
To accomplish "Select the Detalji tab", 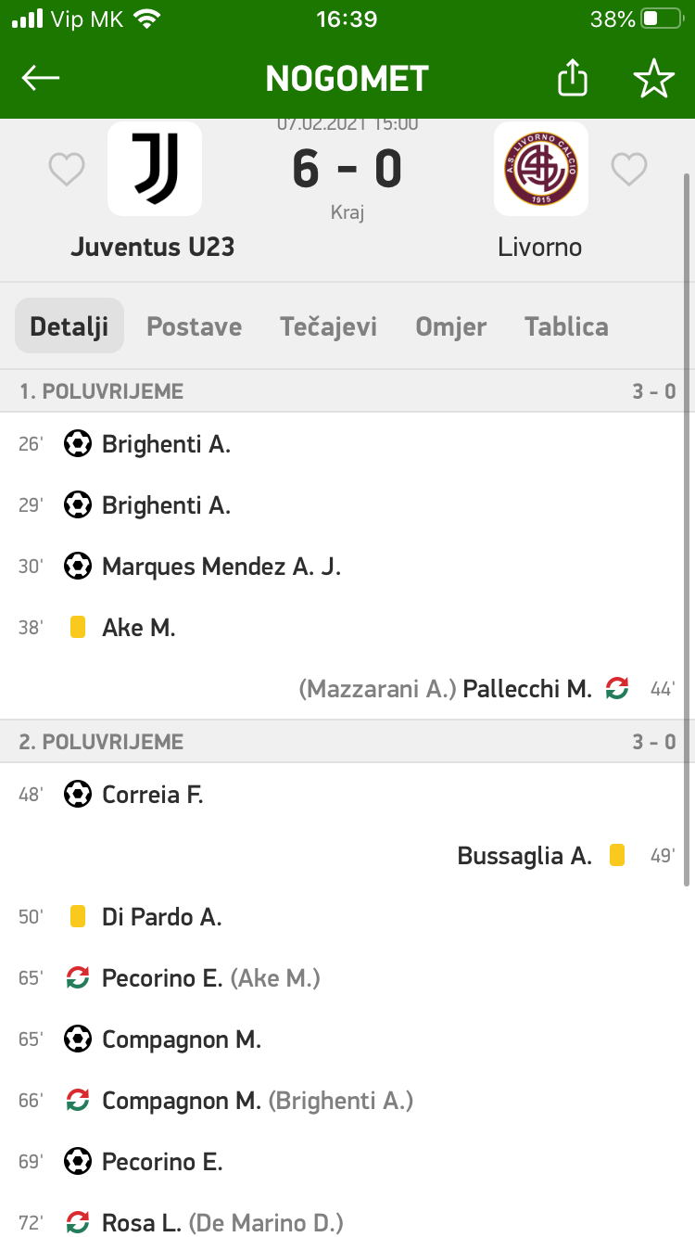I will click(x=69, y=326).
